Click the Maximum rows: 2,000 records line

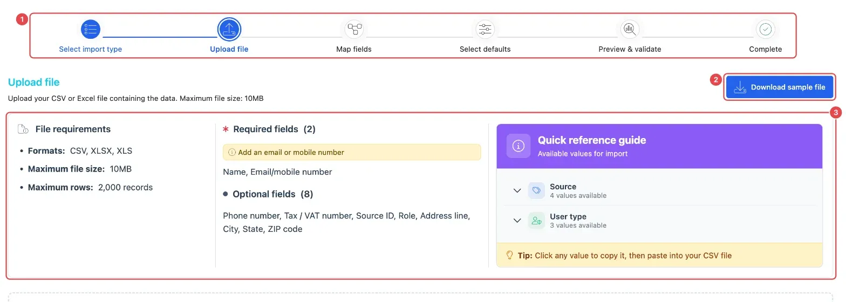point(90,188)
